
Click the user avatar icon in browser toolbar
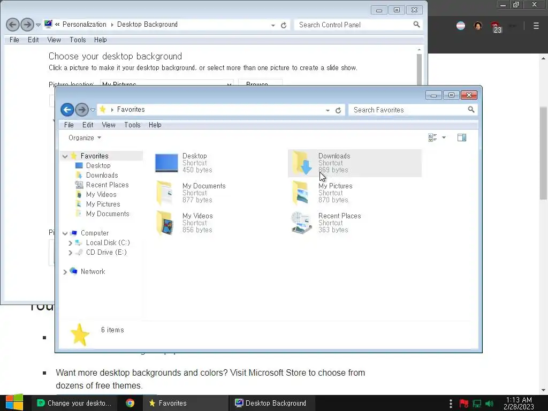pos(478,26)
